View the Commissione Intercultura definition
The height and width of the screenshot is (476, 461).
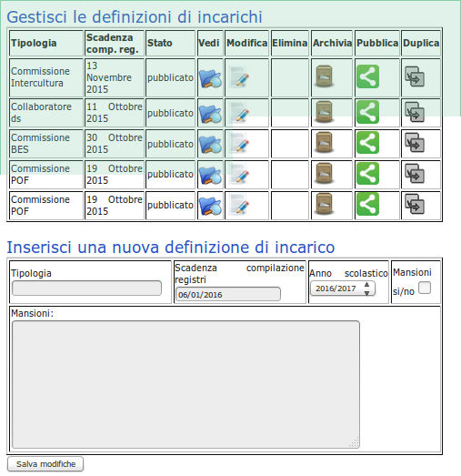(x=210, y=78)
